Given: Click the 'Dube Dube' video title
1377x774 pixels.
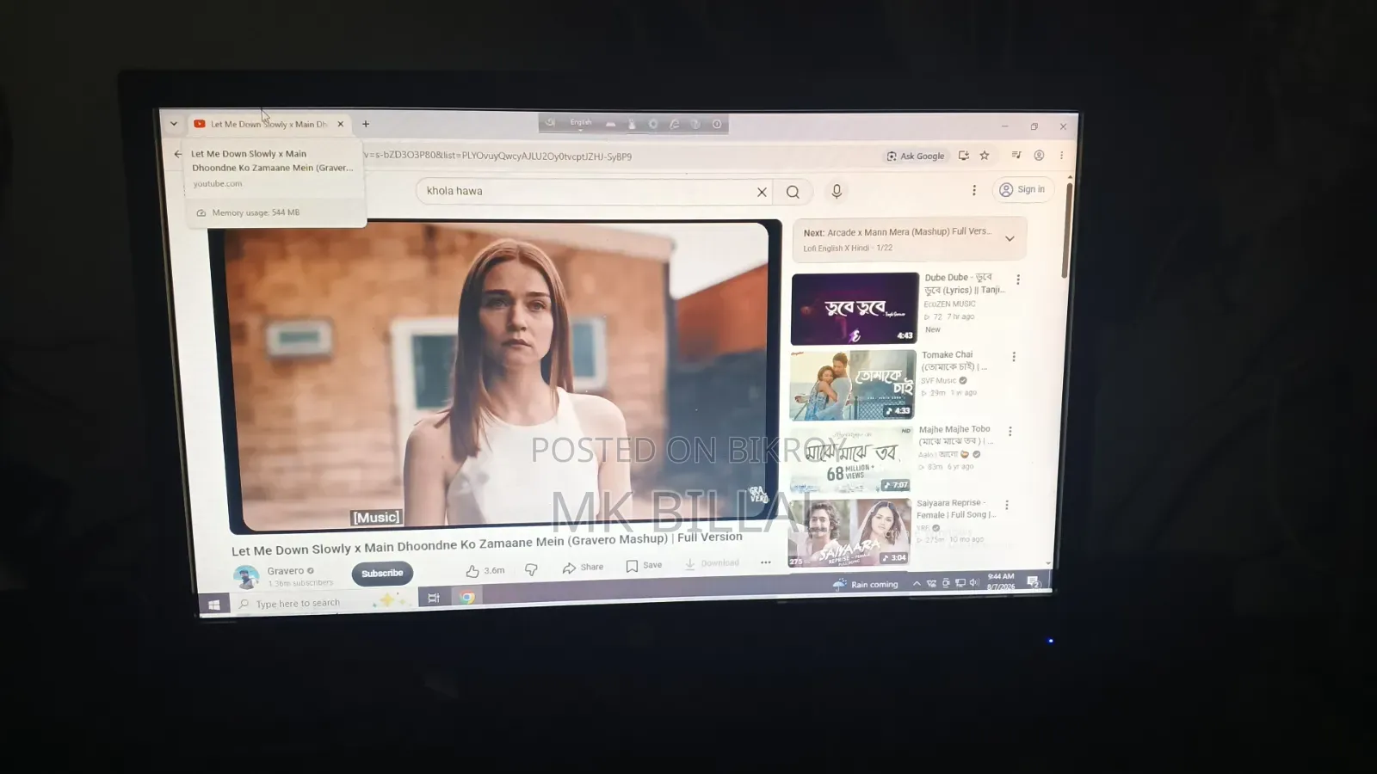Looking at the screenshot, I should tap(965, 284).
